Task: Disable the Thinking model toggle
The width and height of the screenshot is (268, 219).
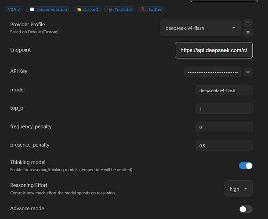Action: (246, 165)
